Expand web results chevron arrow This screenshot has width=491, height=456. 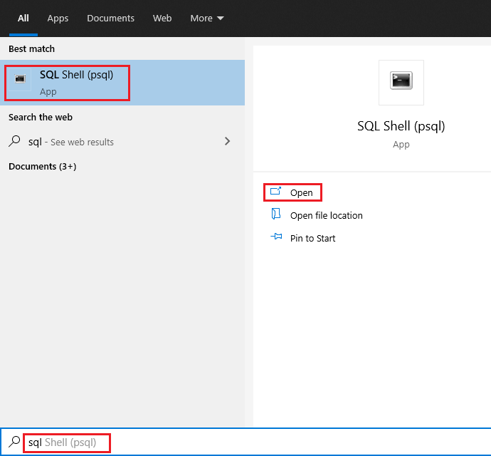point(227,141)
